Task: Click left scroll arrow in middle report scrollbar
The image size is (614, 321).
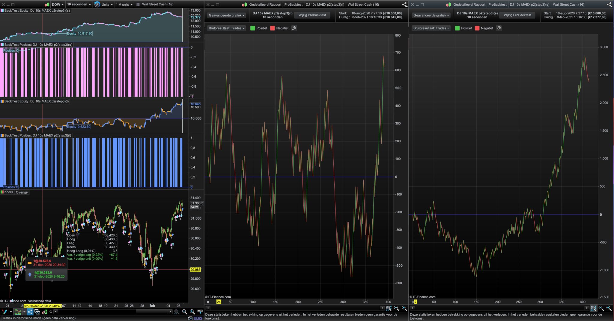Action: pos(208,308)
